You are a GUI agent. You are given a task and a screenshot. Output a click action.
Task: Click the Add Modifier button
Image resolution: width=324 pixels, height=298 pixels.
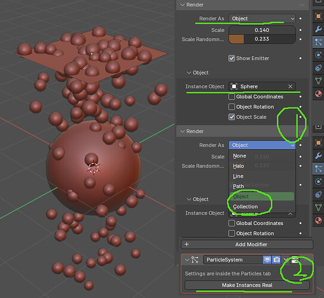(x=247, y=244)
